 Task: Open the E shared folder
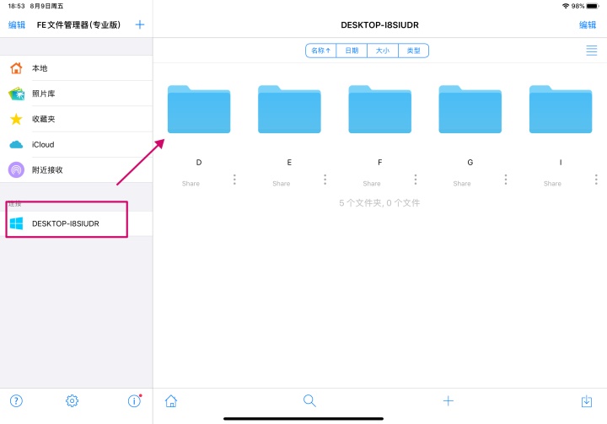click(x=289, y=110)
